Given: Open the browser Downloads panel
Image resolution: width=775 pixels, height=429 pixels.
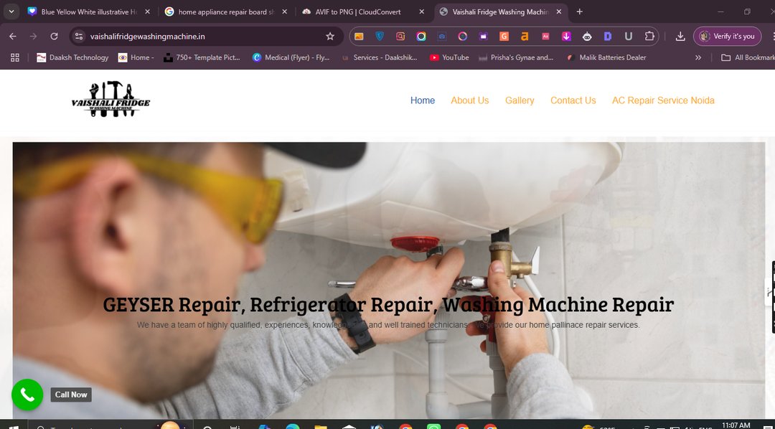Looking at the screenshot, I should click(680, 36).
